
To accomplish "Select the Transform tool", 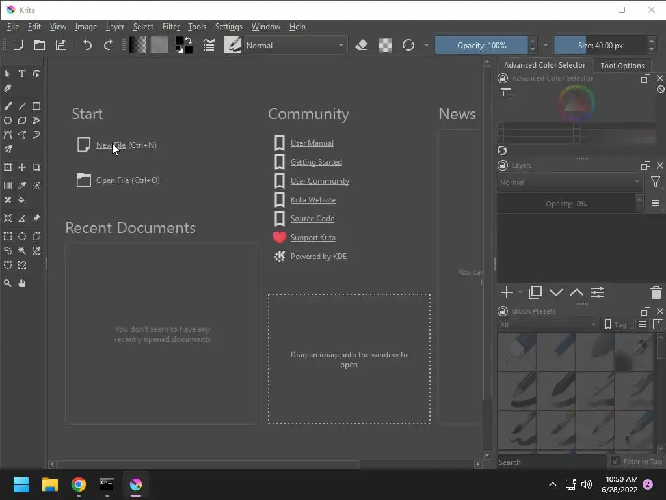I will tap(8, 167).
